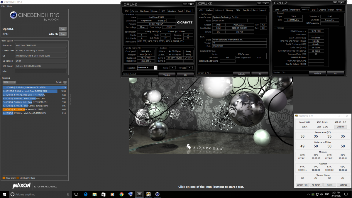
Task: Select the i7-3770 ranking row
Action: [35, 98]
